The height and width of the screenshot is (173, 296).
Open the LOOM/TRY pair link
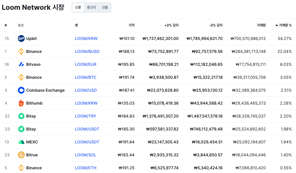pyautogui.click(x=85, y=116)
